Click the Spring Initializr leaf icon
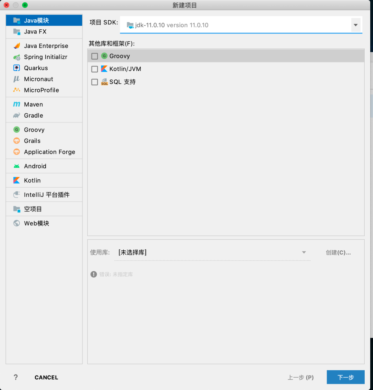 pyautogui.click(x=17, y=57)
